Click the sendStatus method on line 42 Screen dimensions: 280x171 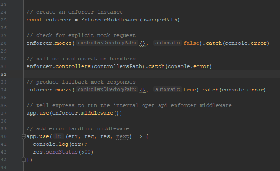click(62, 152)
